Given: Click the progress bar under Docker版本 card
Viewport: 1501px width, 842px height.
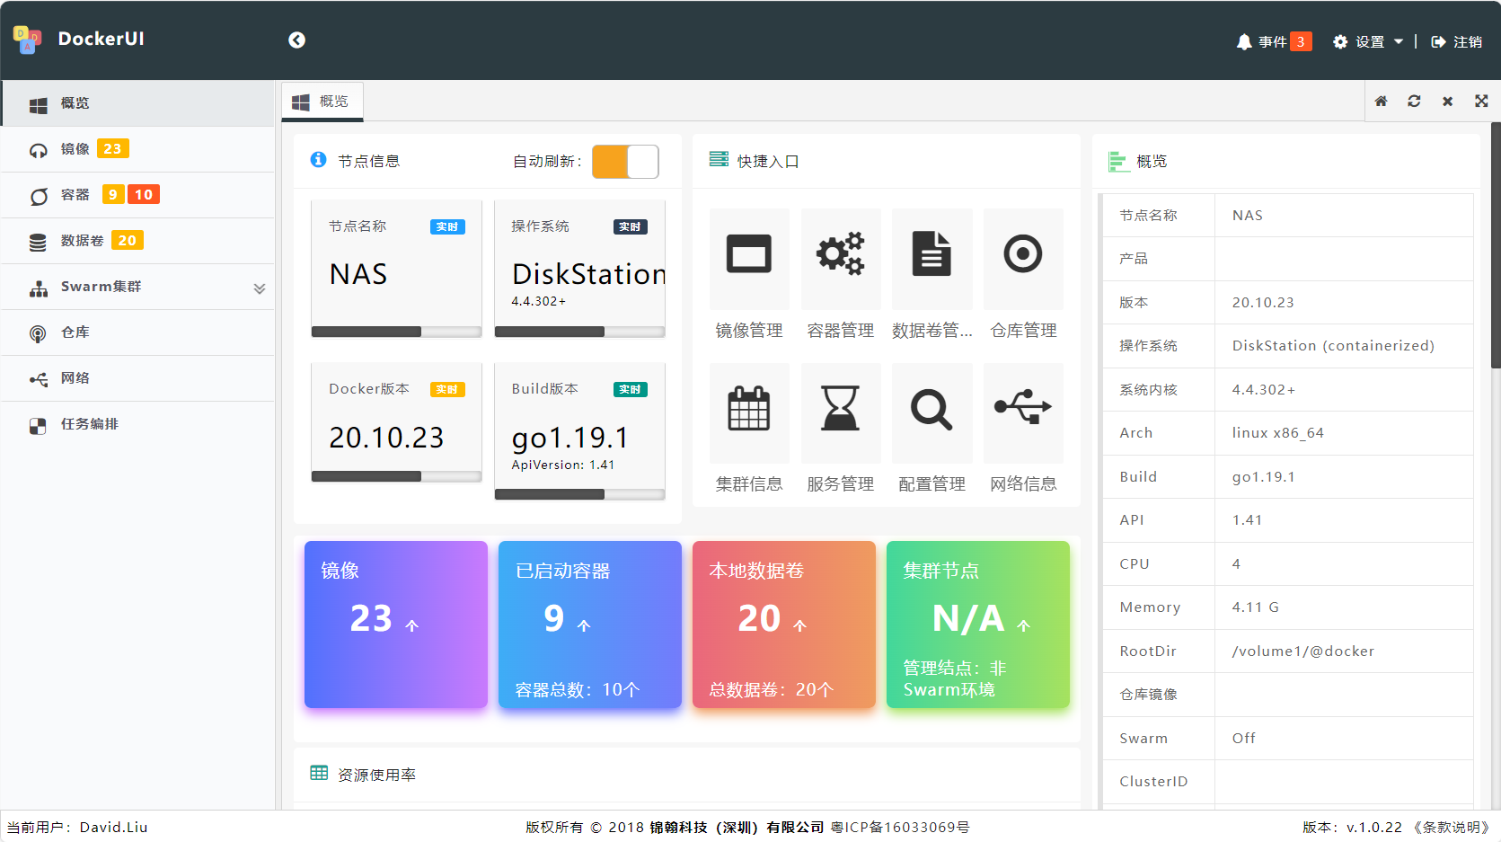Looking at the screenshot, I should click(x=396, y=476).
